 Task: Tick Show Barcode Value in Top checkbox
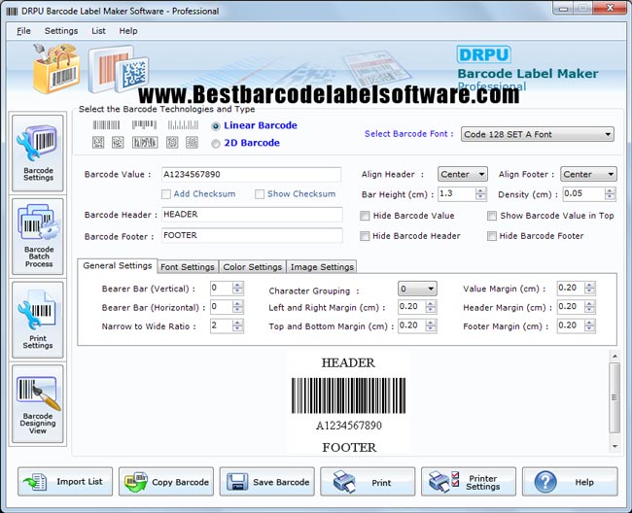coord(492,216)
